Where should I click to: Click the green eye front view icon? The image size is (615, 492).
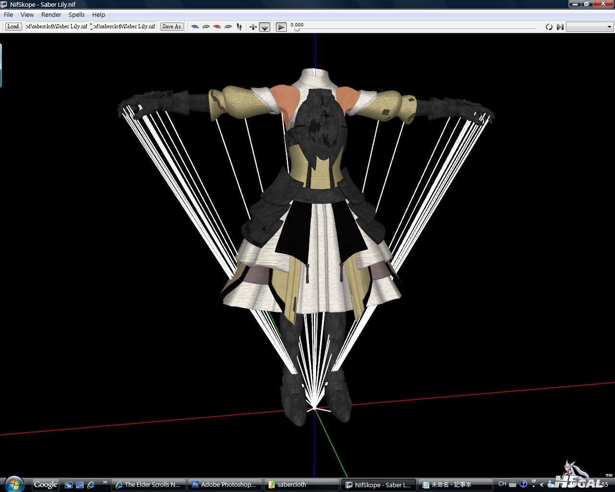(x=206, y=26)
